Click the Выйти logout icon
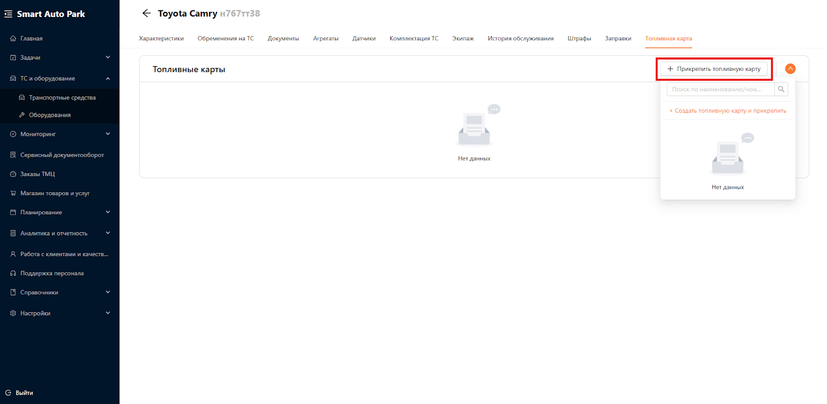The width and height of the screenshot is (827, 404). [8, 393]
